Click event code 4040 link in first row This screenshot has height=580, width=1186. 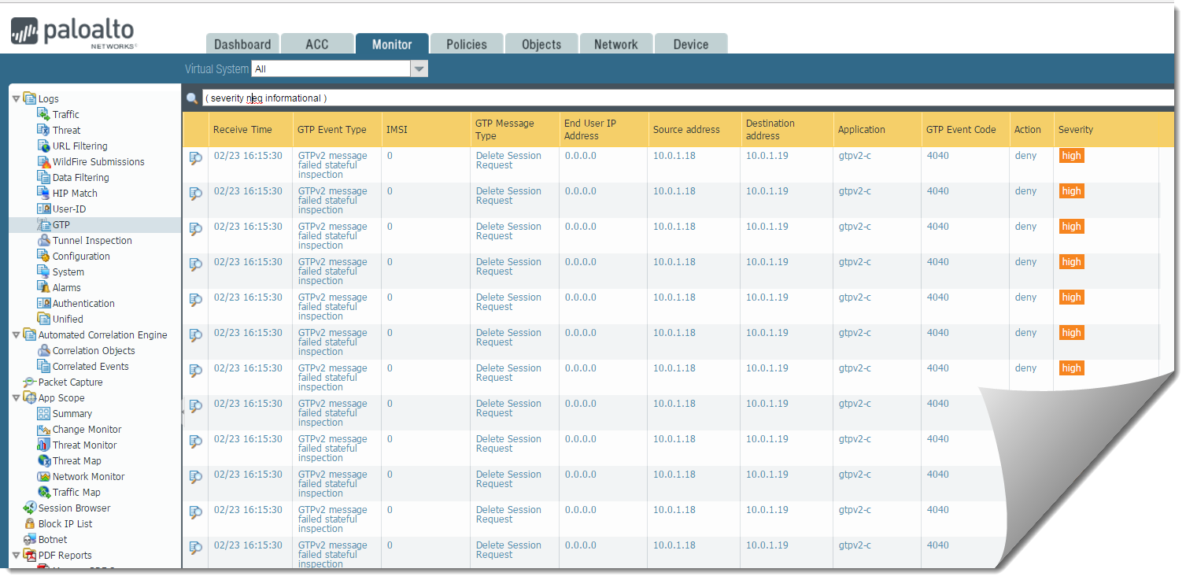[x=937, y=156]
